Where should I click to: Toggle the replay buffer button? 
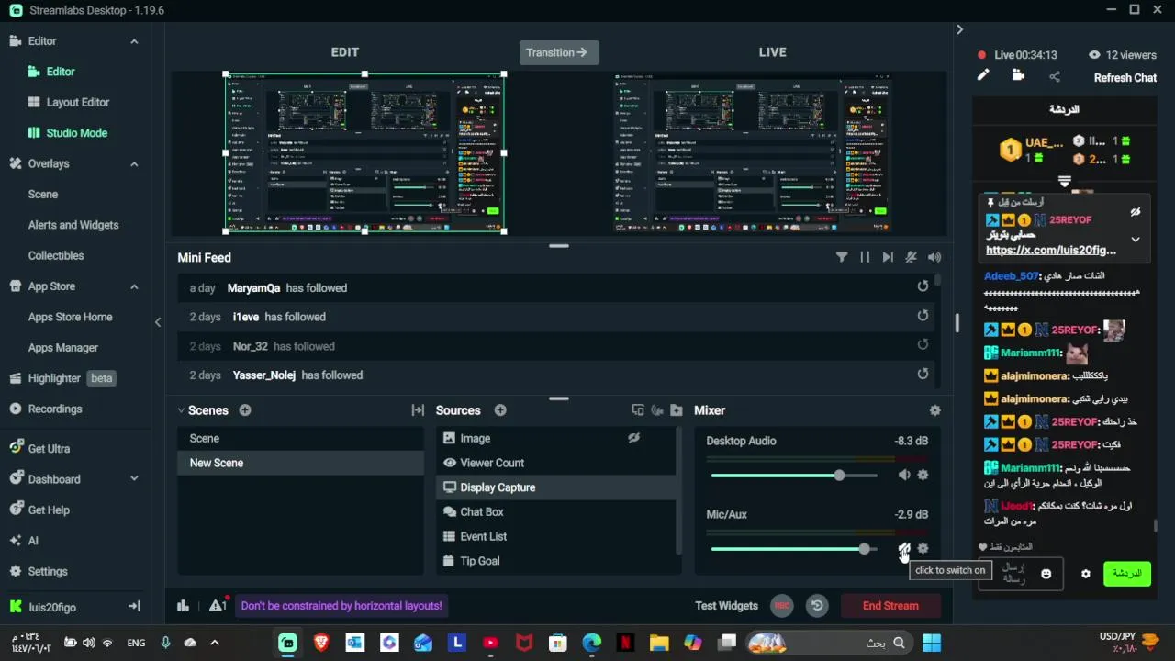(817, 605)
